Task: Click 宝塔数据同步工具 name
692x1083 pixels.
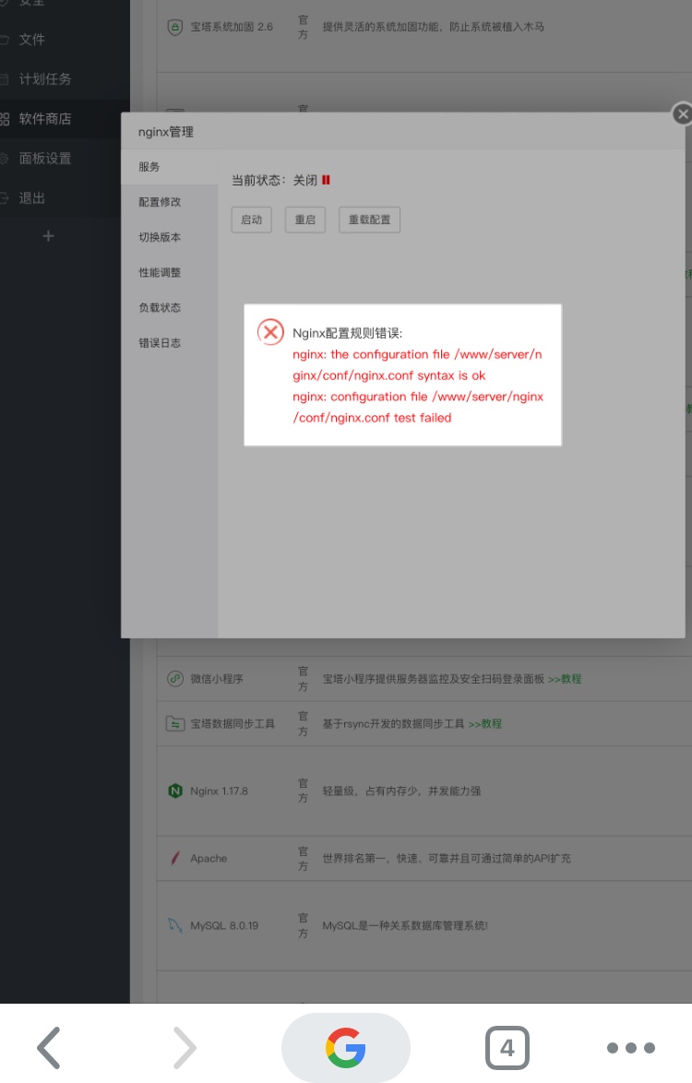Action: 233,724
